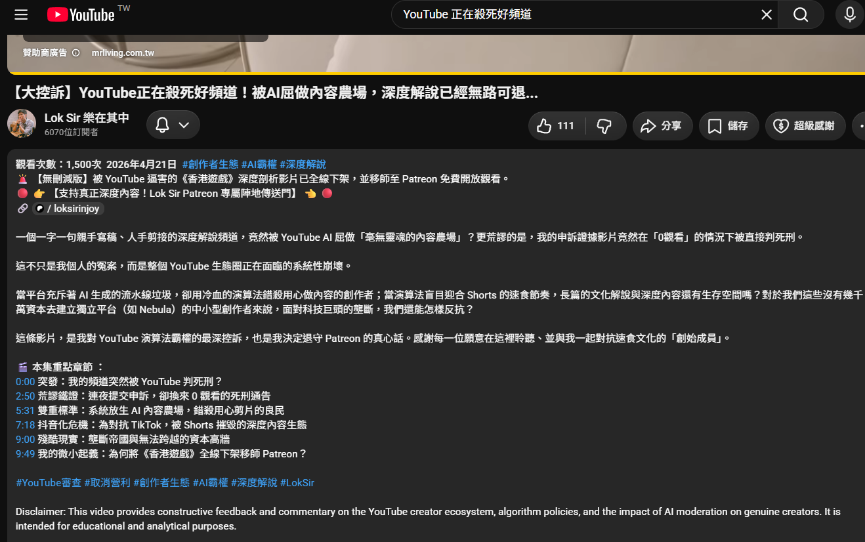Run the search with the magnifier button

coord(801,14)
